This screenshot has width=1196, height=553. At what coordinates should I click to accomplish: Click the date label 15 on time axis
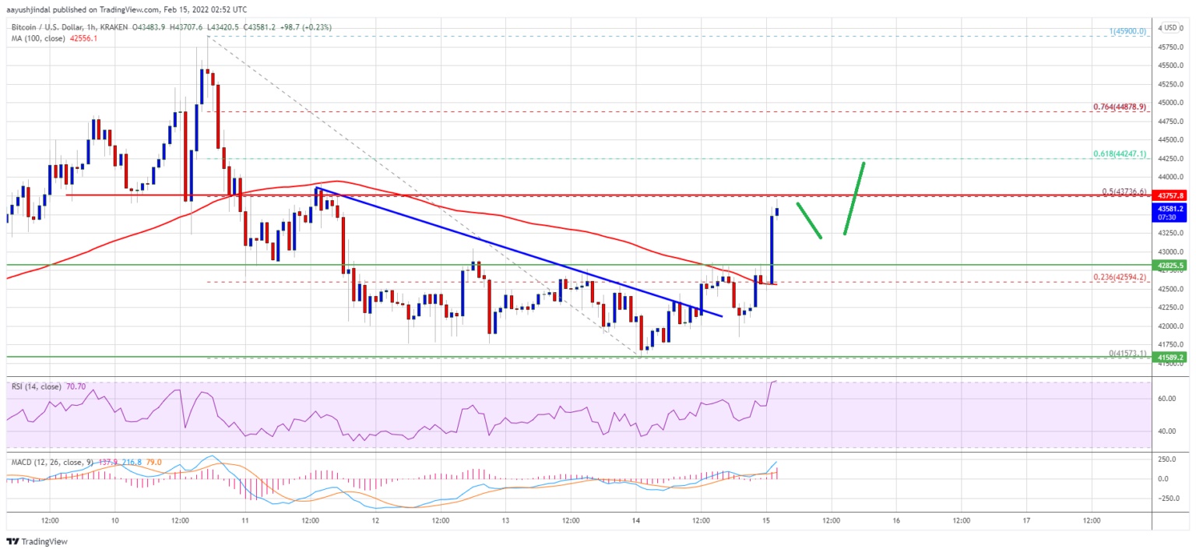point(765,520)
